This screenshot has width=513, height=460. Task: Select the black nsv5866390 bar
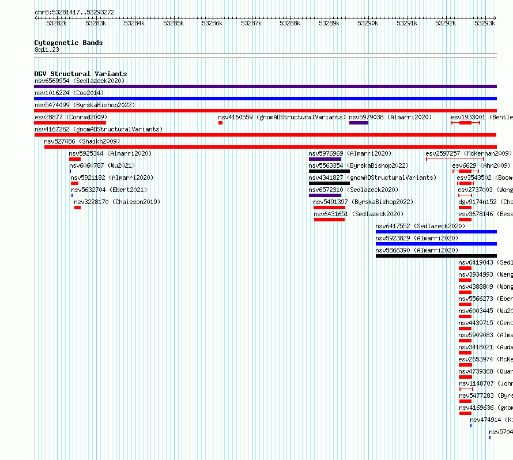[436, 256]
